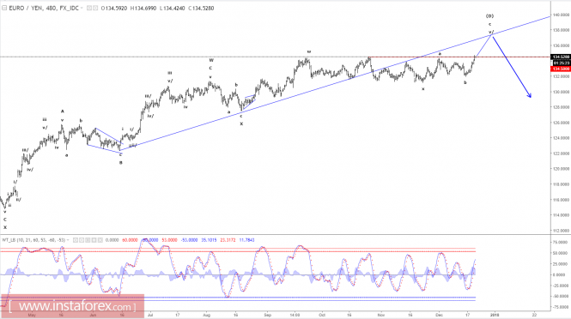Click the EURO / YEN, 480, FX_IDC title
Image resolution: width=571 pixels, height=319 pixels.
44,8
